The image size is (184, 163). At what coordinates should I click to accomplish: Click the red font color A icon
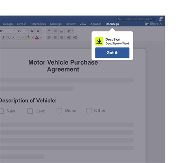tap(37, 37)
